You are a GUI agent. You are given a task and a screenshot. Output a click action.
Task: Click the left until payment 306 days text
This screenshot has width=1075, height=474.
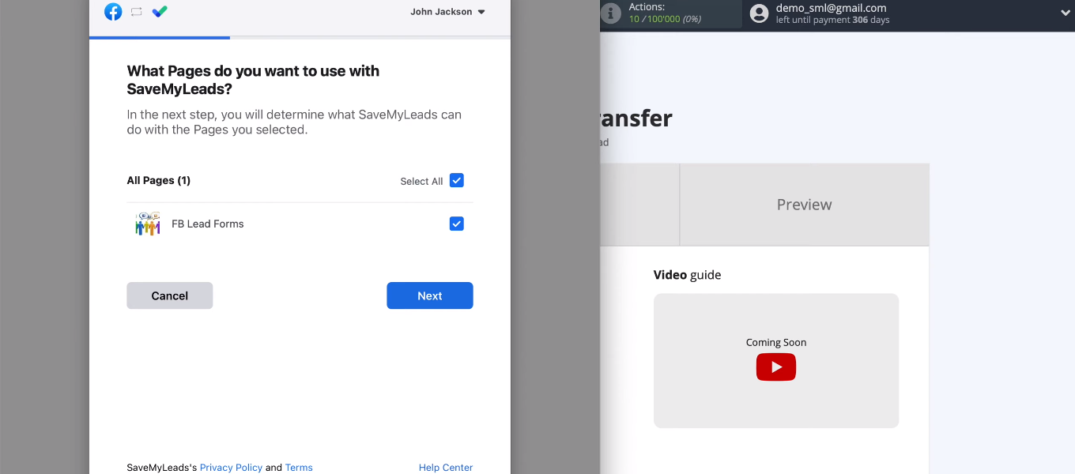(x=832, y=21)
